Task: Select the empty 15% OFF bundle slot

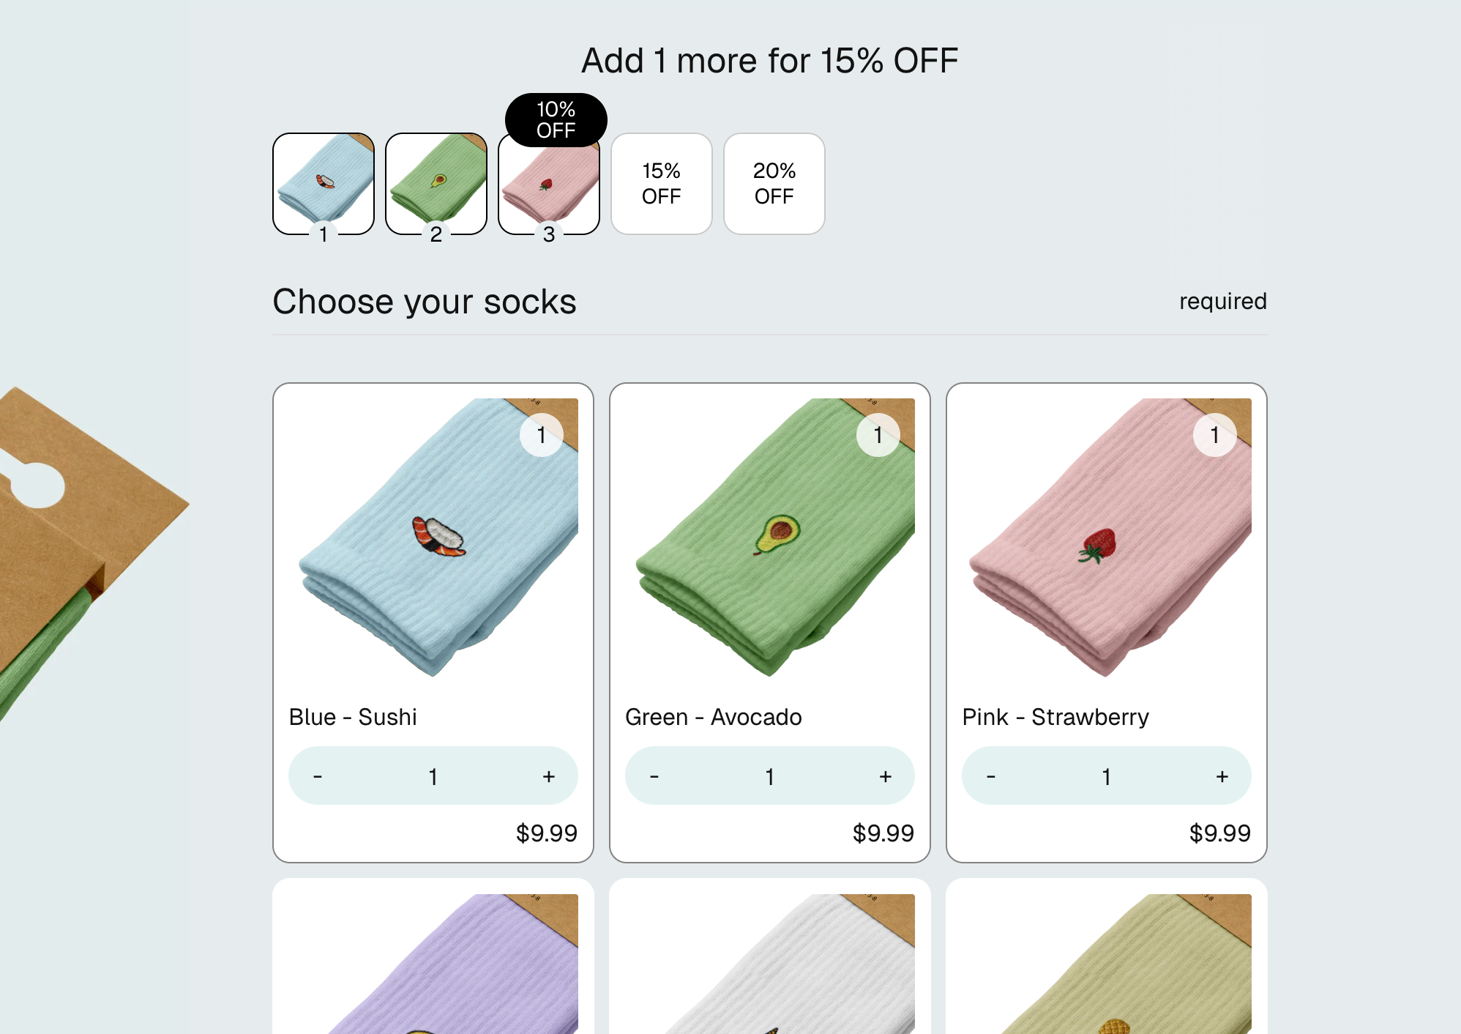Action: pos(662,184)
